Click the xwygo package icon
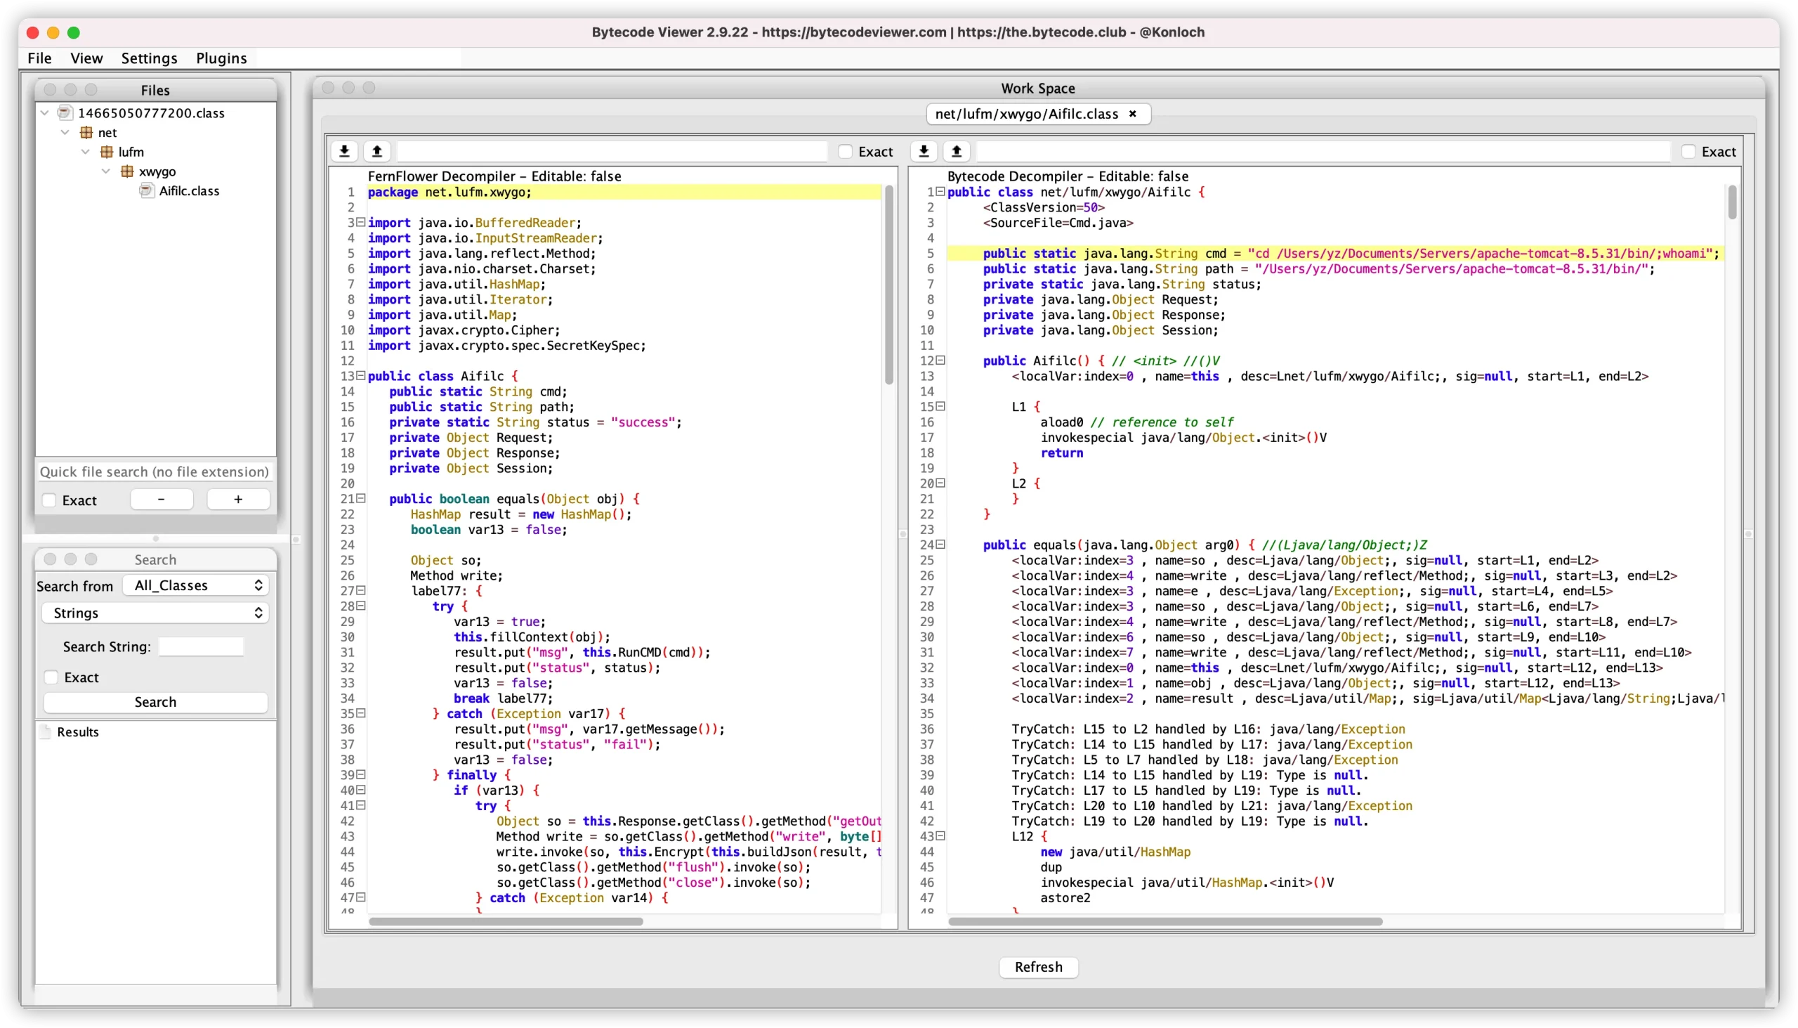 click(127, 171)
